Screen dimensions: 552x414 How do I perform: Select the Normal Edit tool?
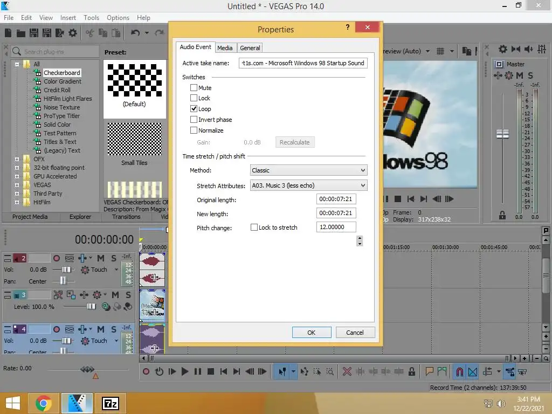coord(282,371)
